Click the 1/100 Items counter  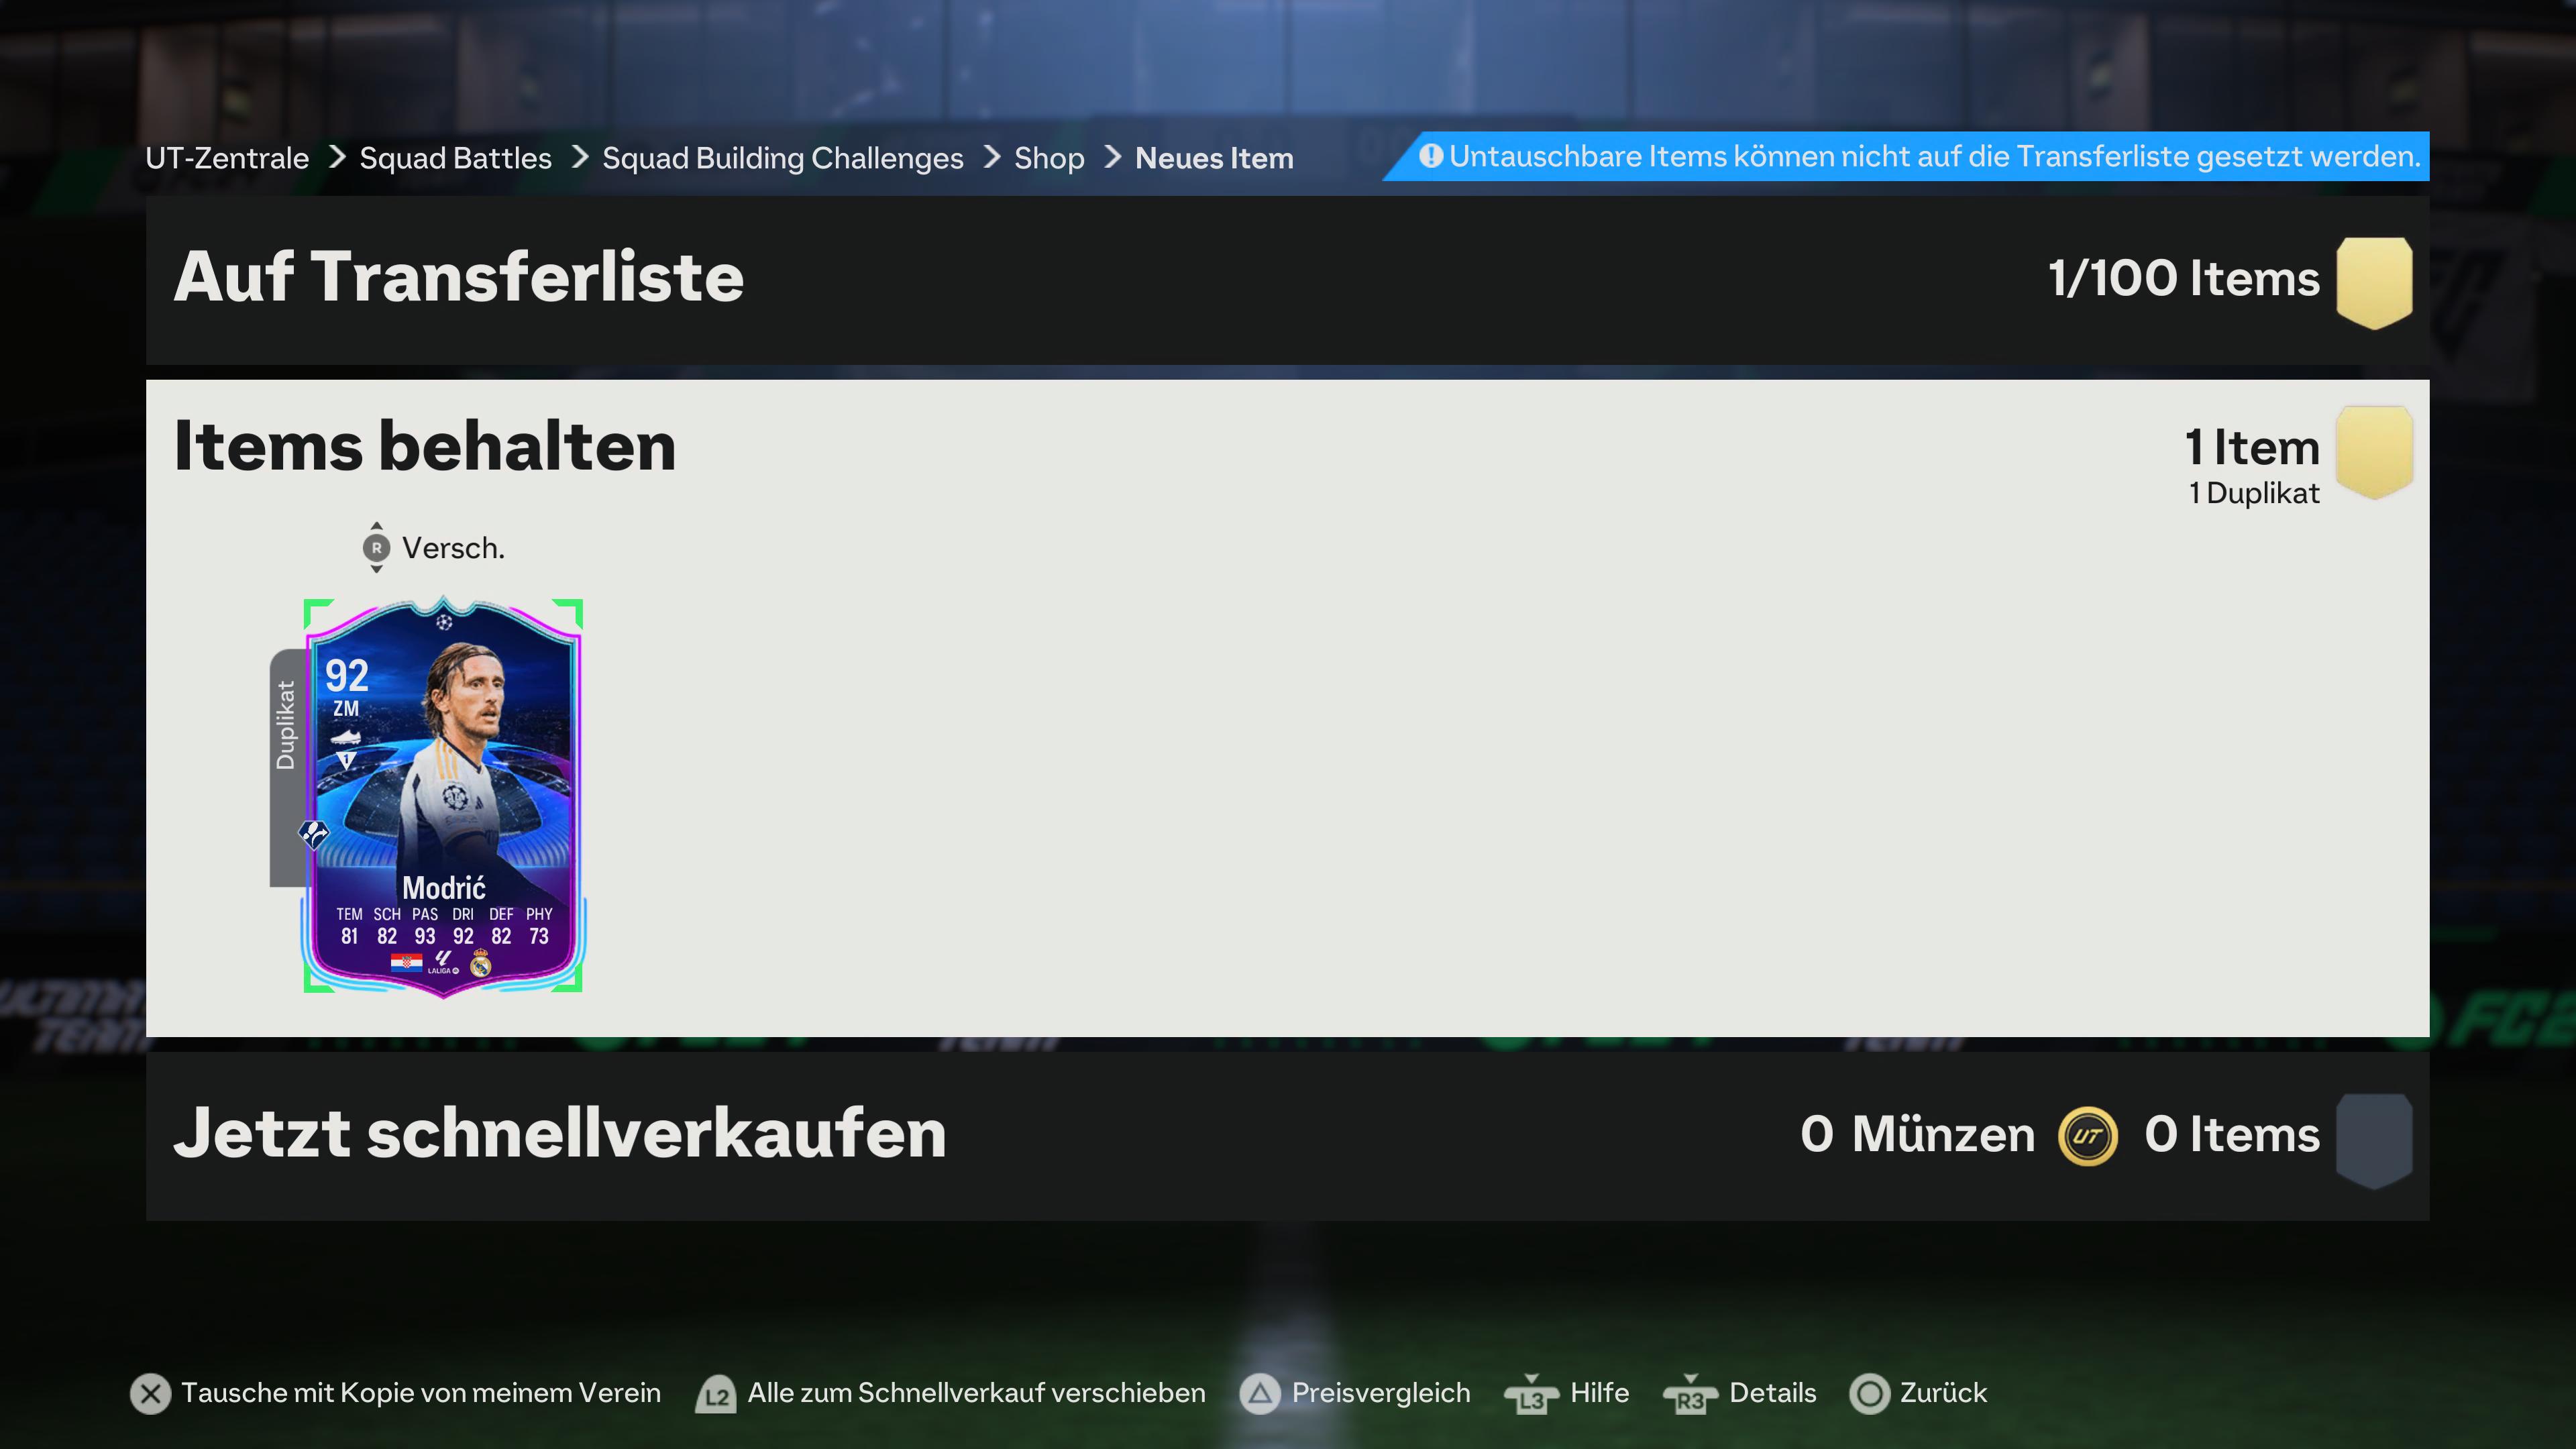pos(2183,278)
